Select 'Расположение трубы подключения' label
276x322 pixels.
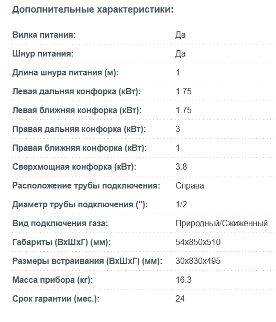click(86, 186)
